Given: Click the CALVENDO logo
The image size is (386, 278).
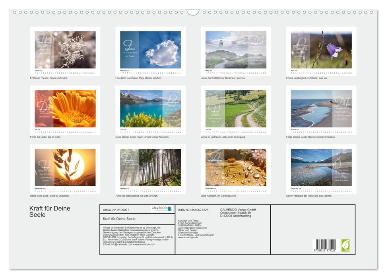Looking at the screenshot, I should pyautogui.click(x=161, y=209).
